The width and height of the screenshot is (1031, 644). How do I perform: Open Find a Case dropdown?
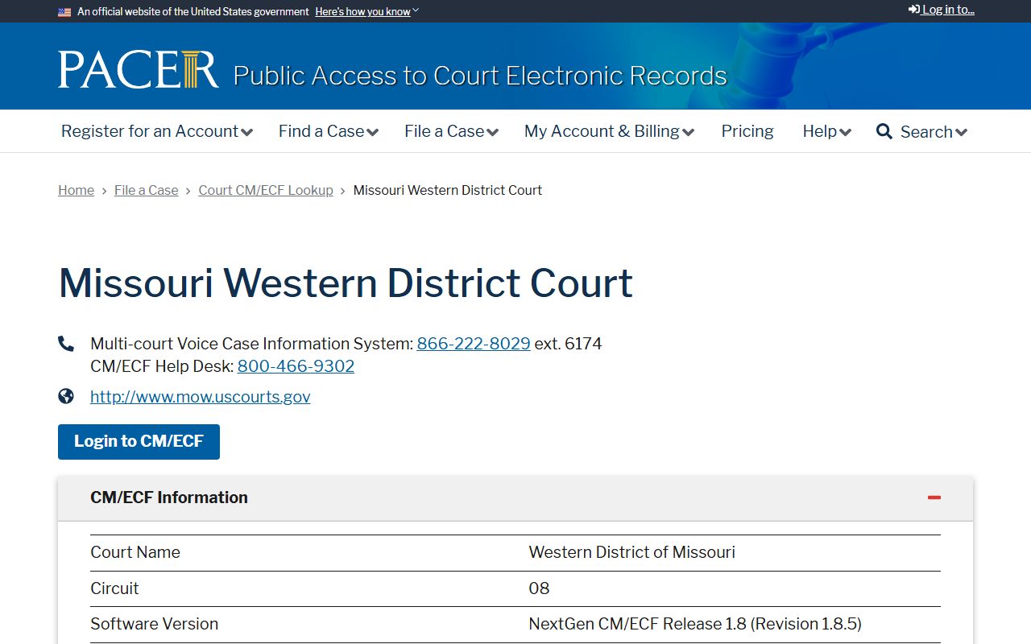coord(329,131)
